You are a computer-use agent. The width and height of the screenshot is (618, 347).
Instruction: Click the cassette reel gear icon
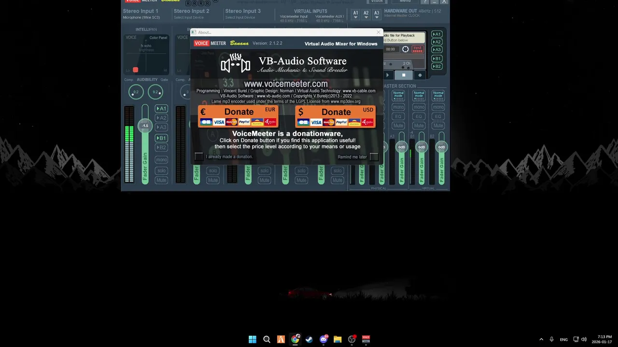[x=405, y=49]
